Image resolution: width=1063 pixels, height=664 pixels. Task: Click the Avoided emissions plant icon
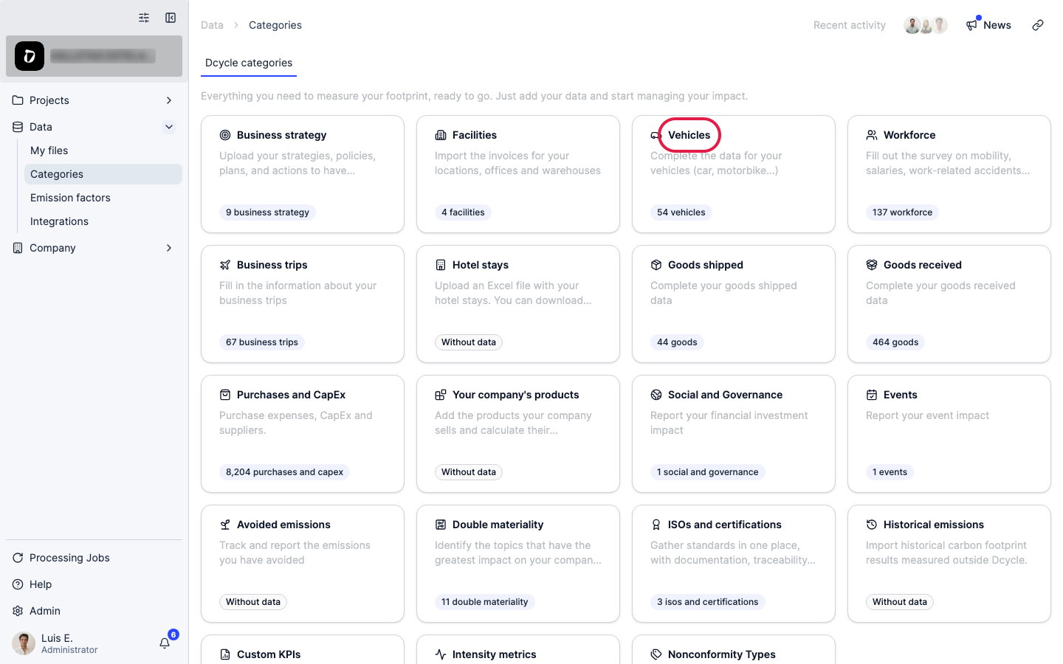[x=225, y=525]
